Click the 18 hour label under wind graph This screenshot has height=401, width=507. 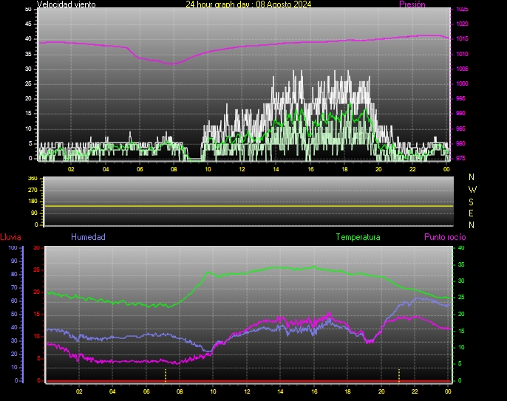click(344, 169)
